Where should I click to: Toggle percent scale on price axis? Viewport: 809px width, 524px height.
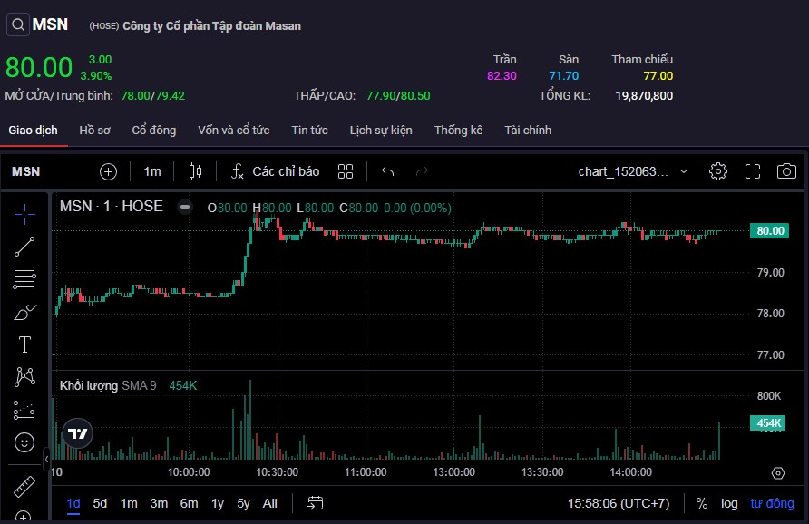click(x=702, y=503)
